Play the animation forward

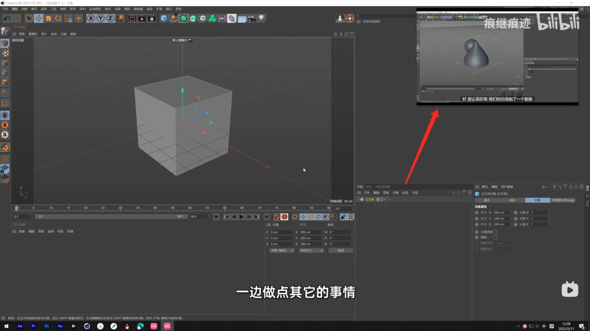[x=241, y=217]
